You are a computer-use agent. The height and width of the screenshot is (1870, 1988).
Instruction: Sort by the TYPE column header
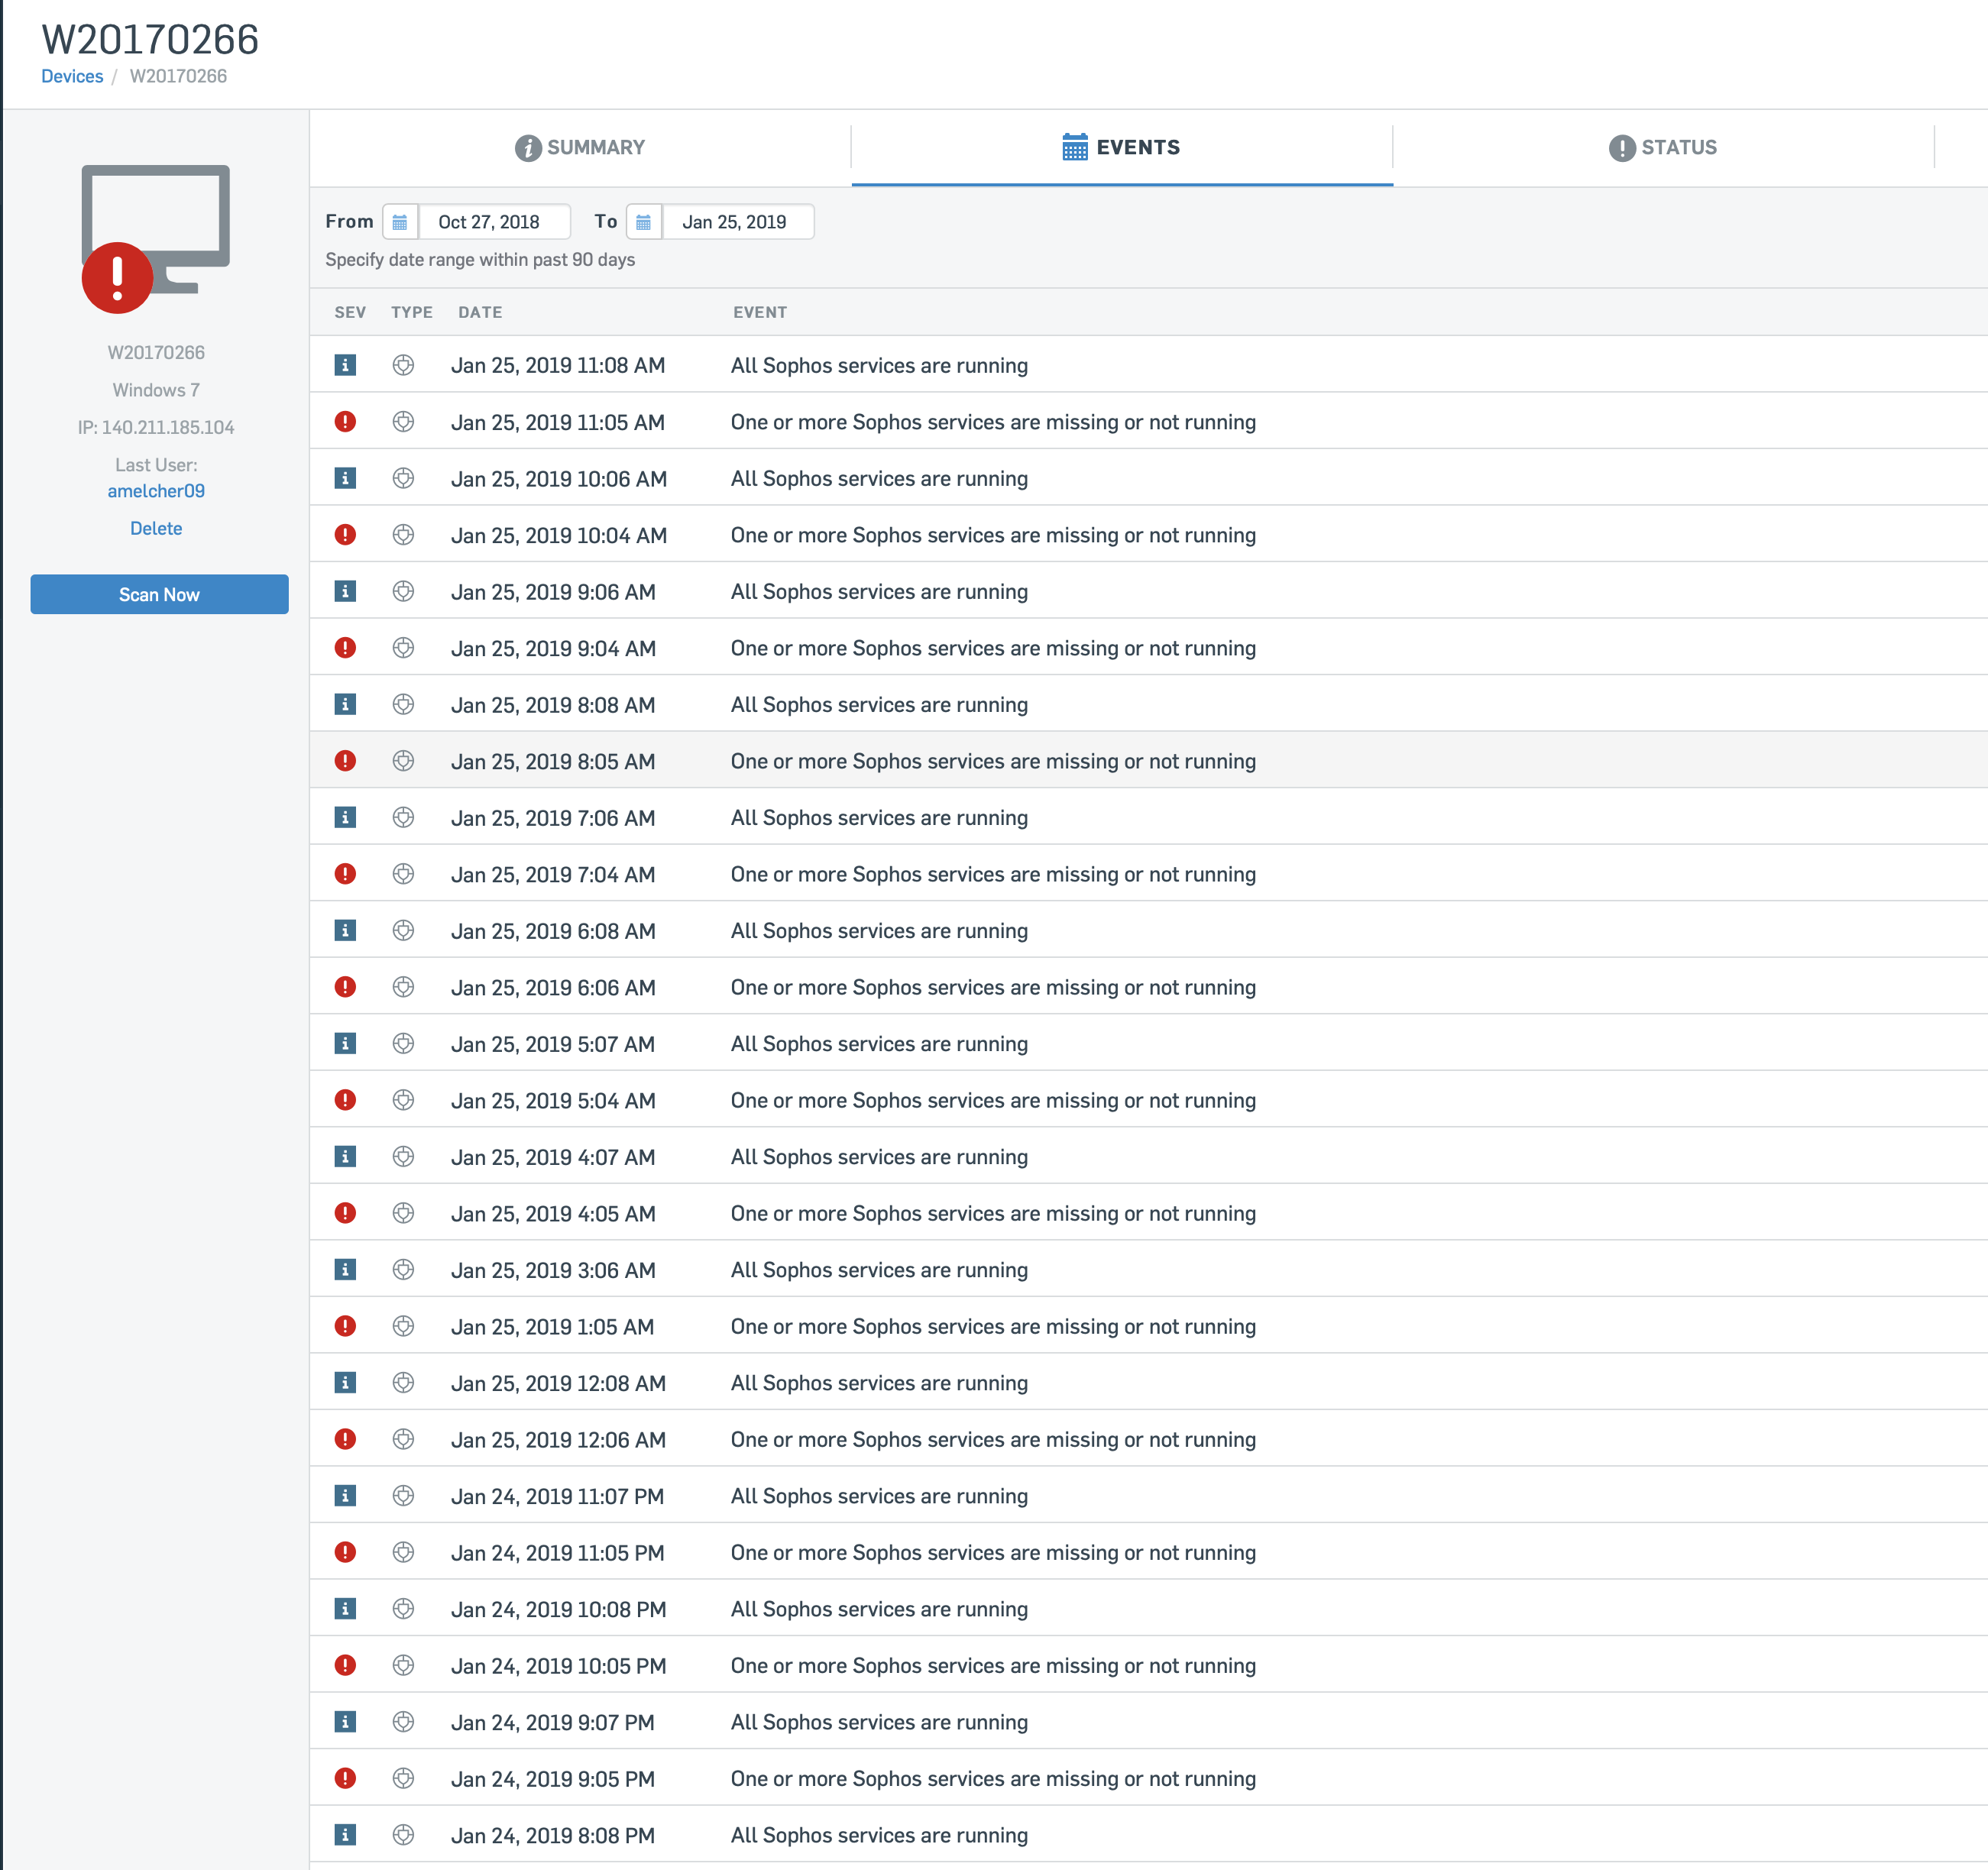(412, 312)
